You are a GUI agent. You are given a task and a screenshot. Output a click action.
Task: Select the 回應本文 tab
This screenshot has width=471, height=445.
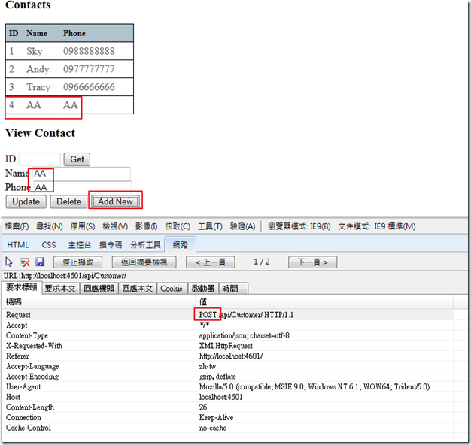coord(138,289)
